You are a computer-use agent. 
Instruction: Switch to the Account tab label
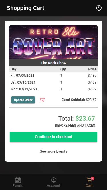tap(53, 185)
